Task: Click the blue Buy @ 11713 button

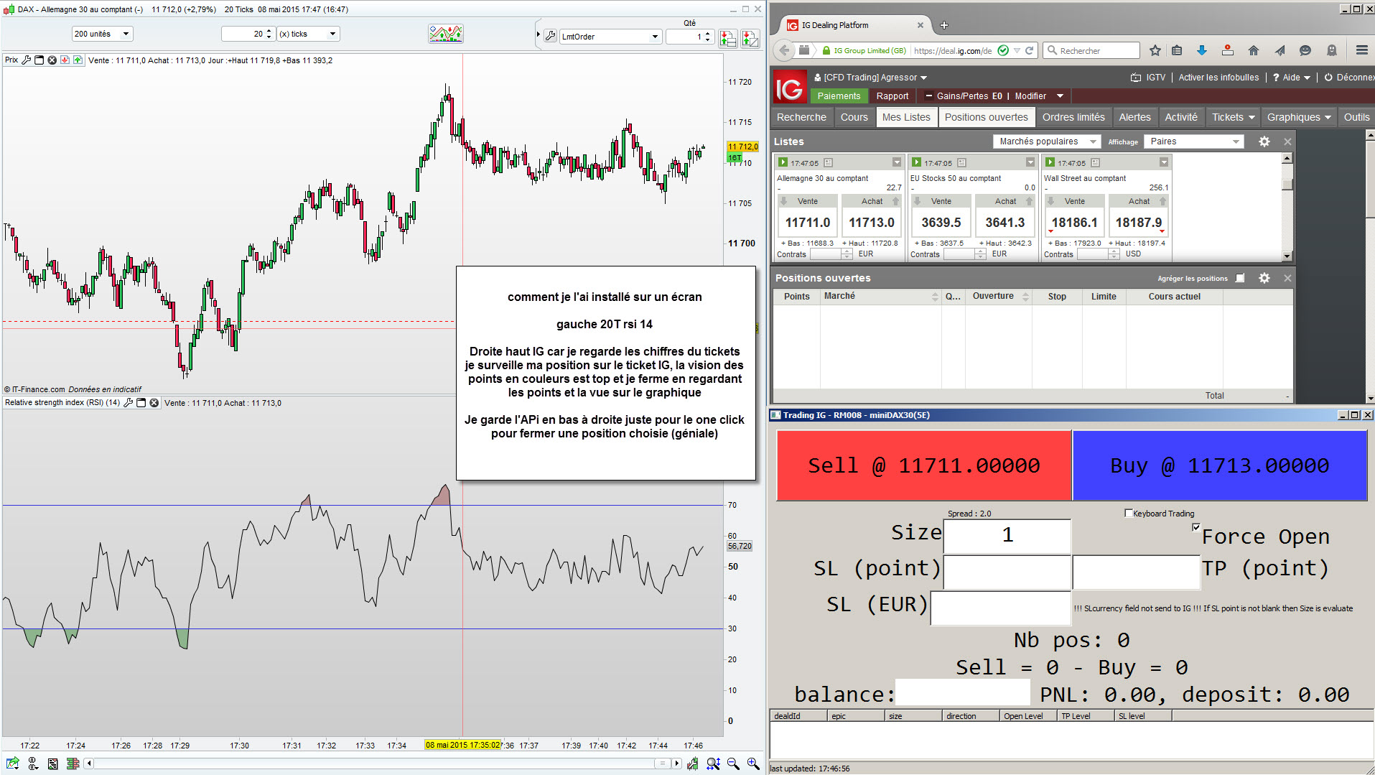Action: point(1219,465)
